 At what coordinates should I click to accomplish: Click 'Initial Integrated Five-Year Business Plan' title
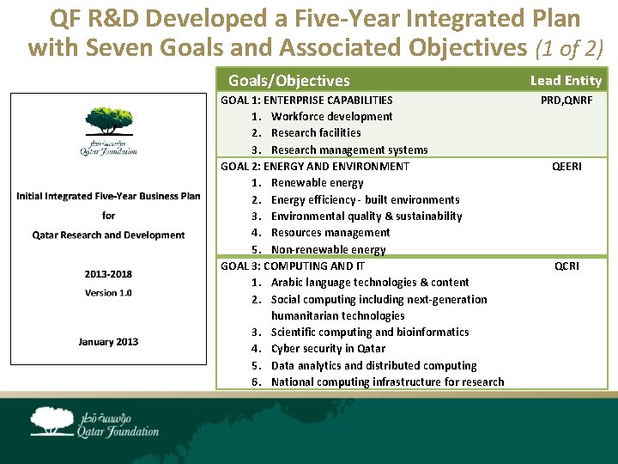click(108, 196)
